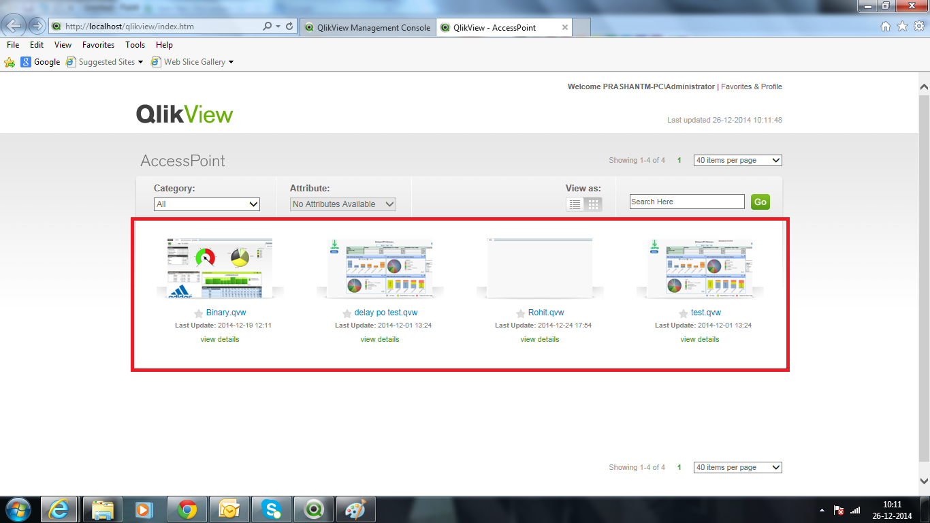Open items per page dropdown below documents
The image size is (930, 523).
(x=738, y=467)
